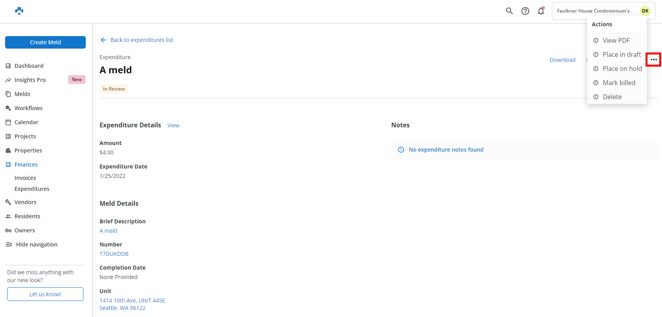Viewport: 662px width, 317px height.
Task: Collapse the Finances section in sidebar
Action: [x=26, y=165]
